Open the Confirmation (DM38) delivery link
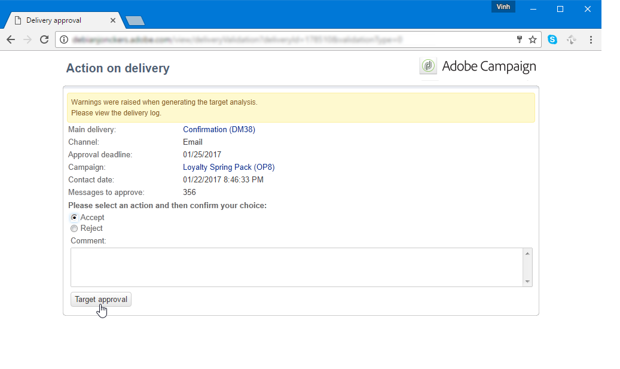The image size is (620, 369). (x=219, y=130)
